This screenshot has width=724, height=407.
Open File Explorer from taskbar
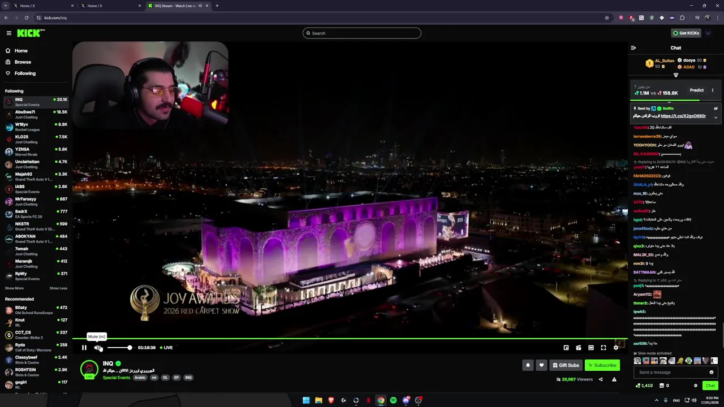point(318,400)
